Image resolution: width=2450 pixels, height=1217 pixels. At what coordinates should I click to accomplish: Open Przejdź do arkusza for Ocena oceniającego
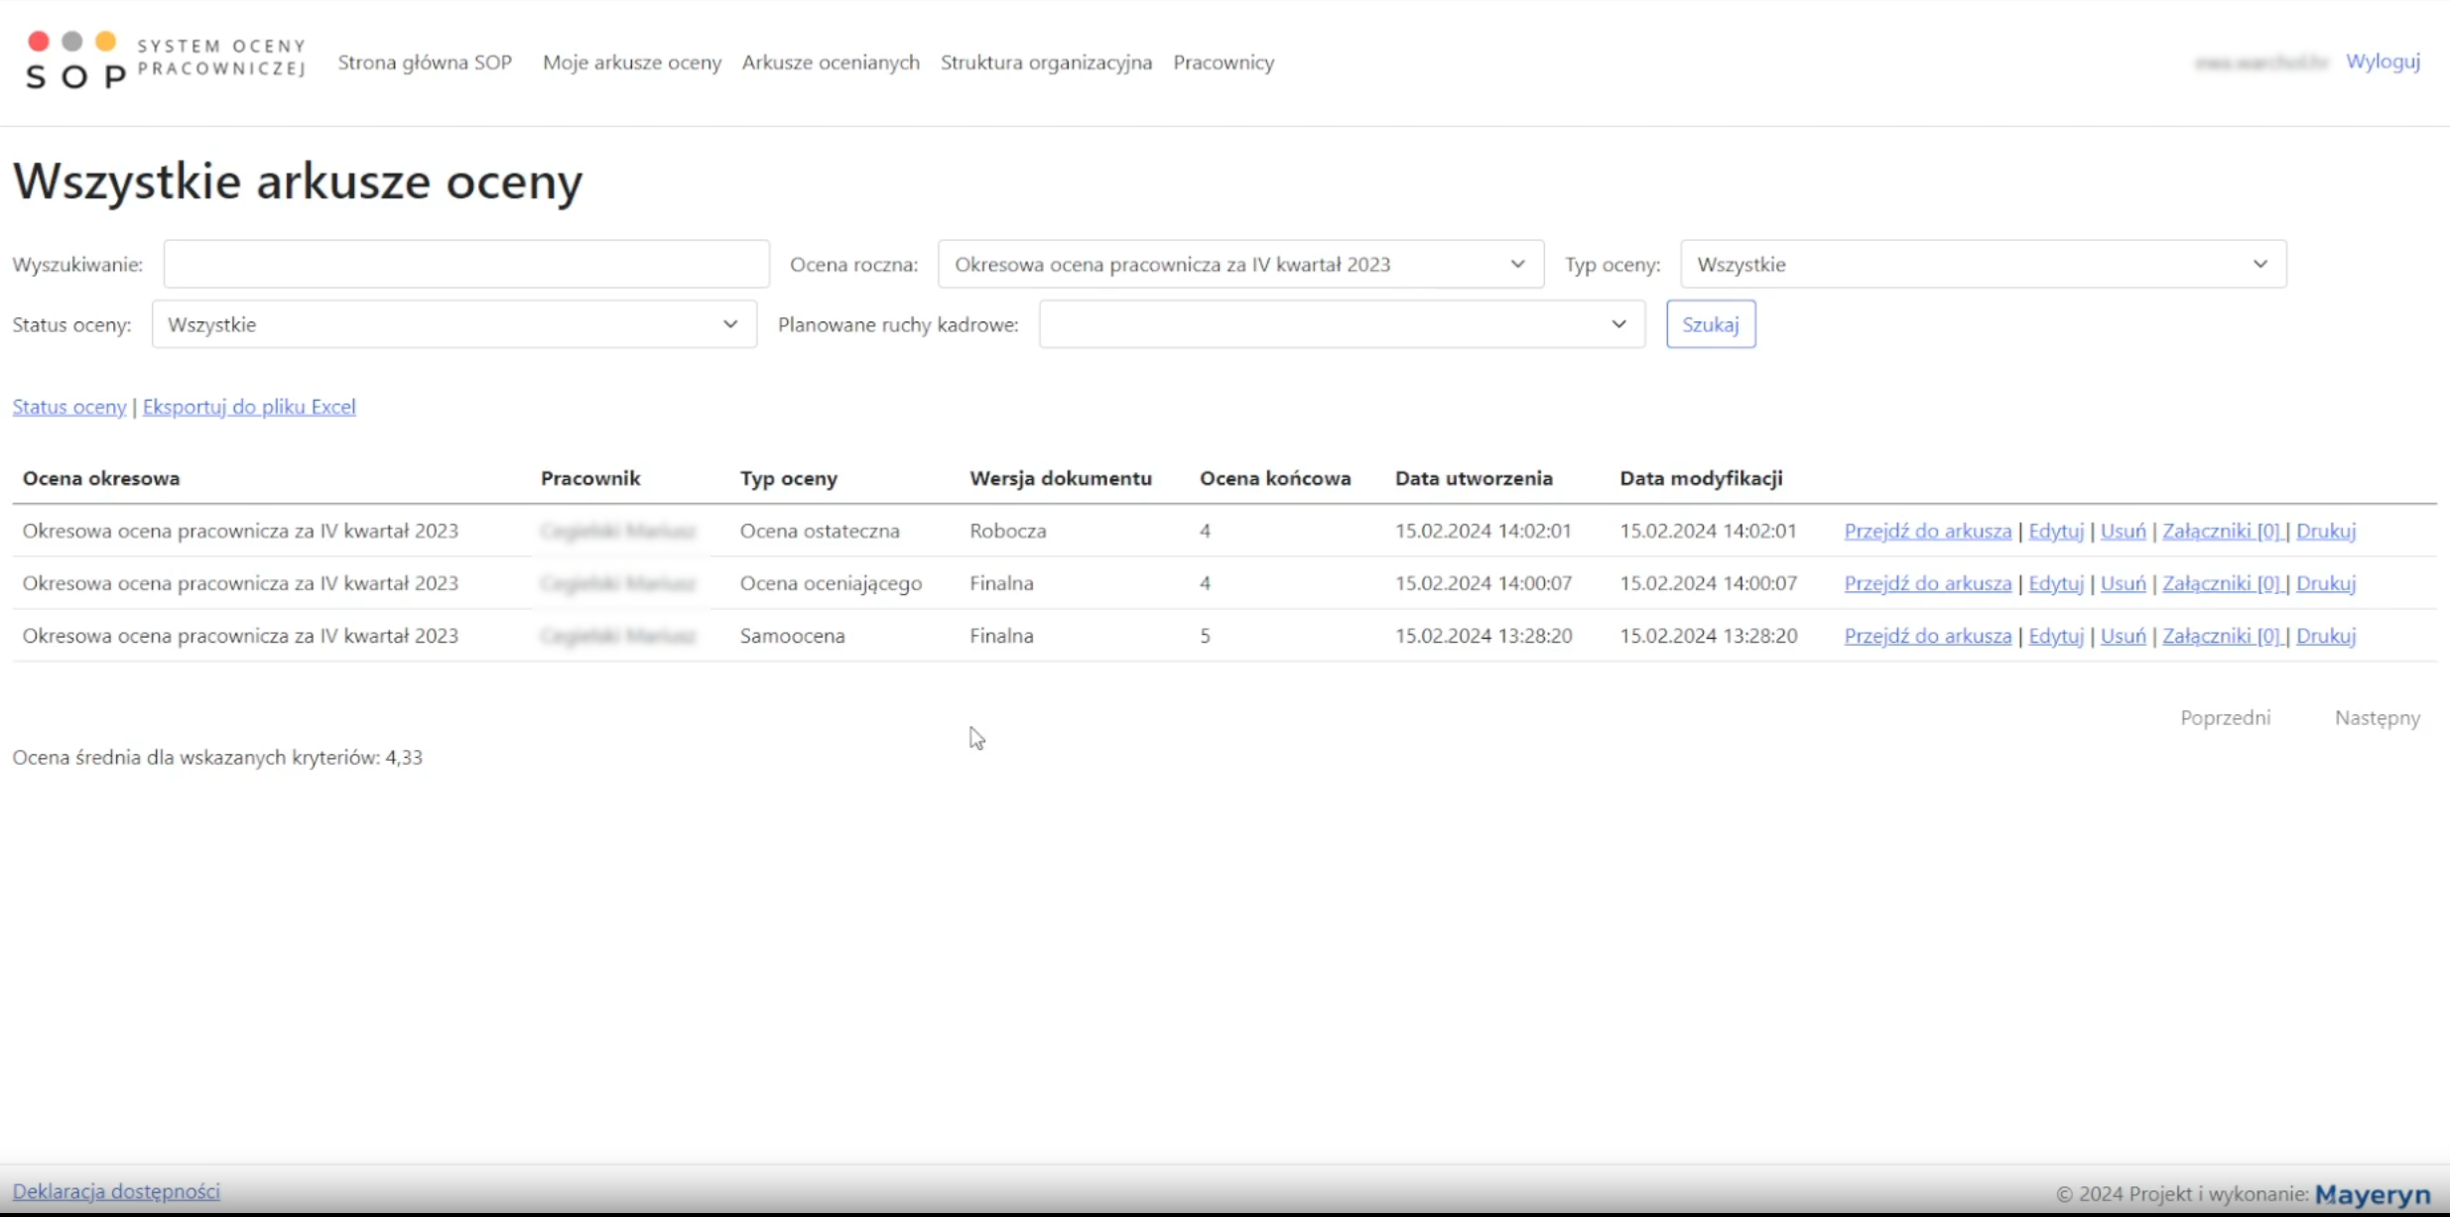tap(1927, 583)
